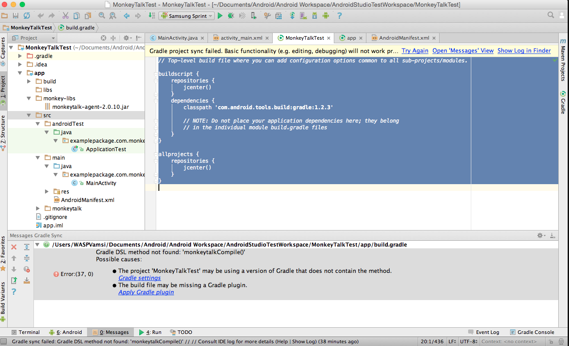Open the SDK Manager icon

(x=315, y=16)
